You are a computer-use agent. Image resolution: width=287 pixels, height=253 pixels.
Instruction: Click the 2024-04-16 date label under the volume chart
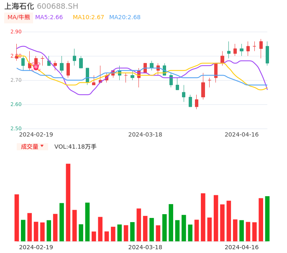click(241, 247)
